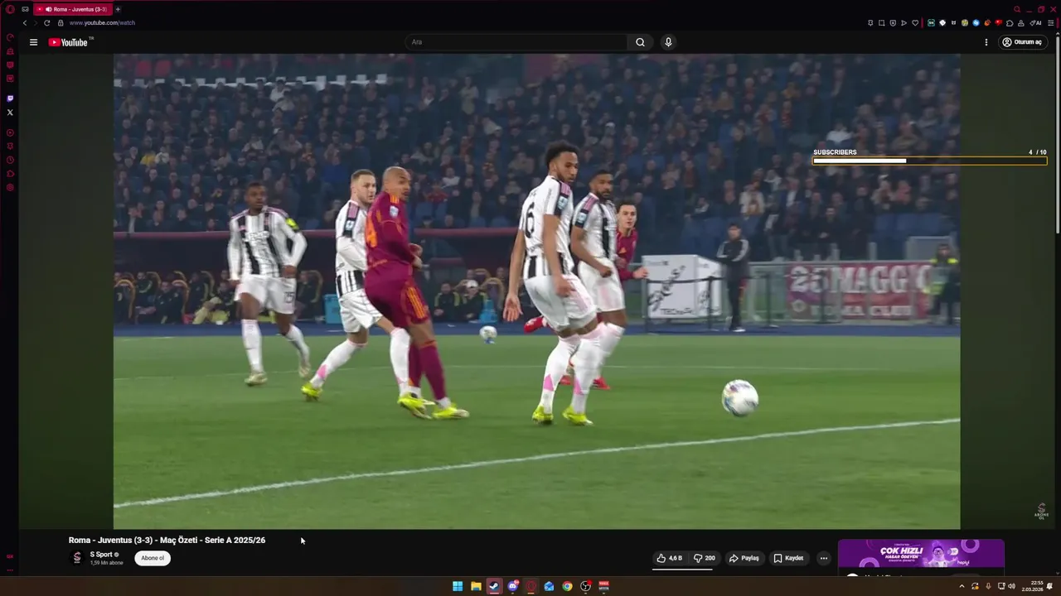Show hidden system tray icons chevron
Viewport: 1061px width, 596px height.
[962, 586]
